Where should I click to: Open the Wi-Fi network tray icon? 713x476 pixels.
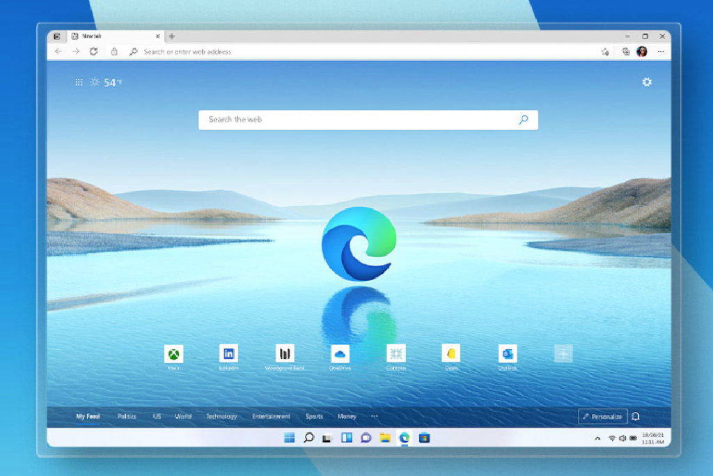[611, 438]
